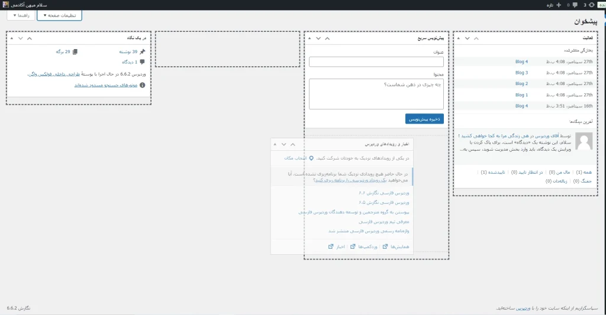The image size is (606, 315).
Task: Open comments bubble icon in admin bar
Action: tap(575, 5)
